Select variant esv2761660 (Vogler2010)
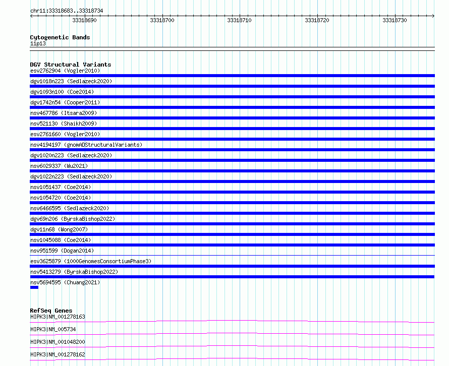 [x=65, y=134]
